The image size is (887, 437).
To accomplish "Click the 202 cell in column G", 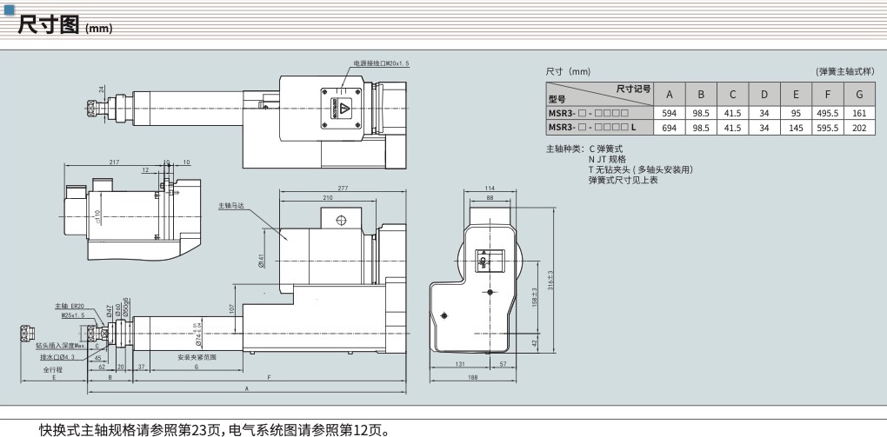I will tap(859, 128).
